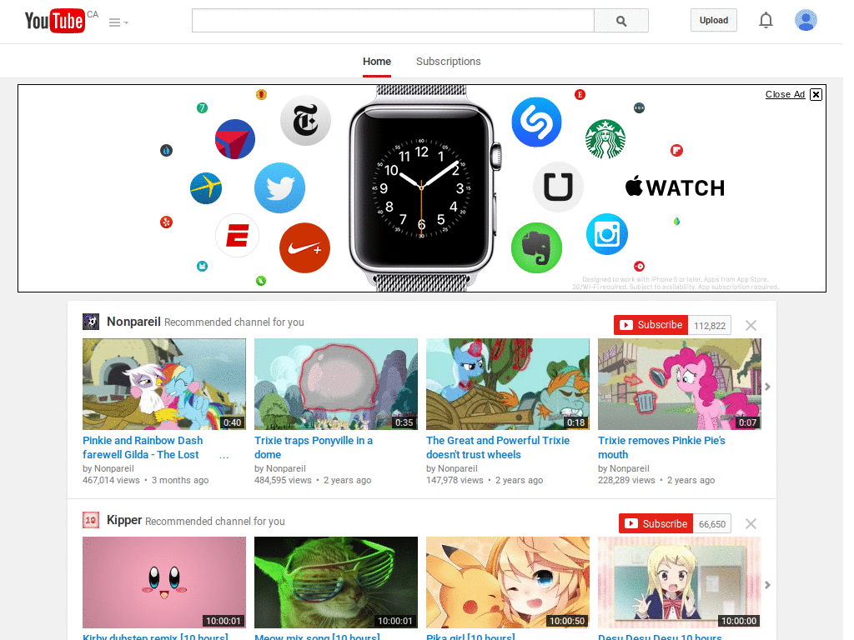Click the small Yelp icon in ad

click(x=166, y=222)
